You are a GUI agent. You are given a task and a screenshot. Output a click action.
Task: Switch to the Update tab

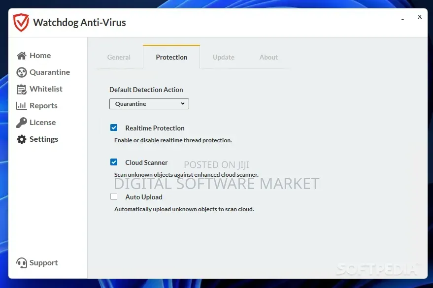coord(224,57)
